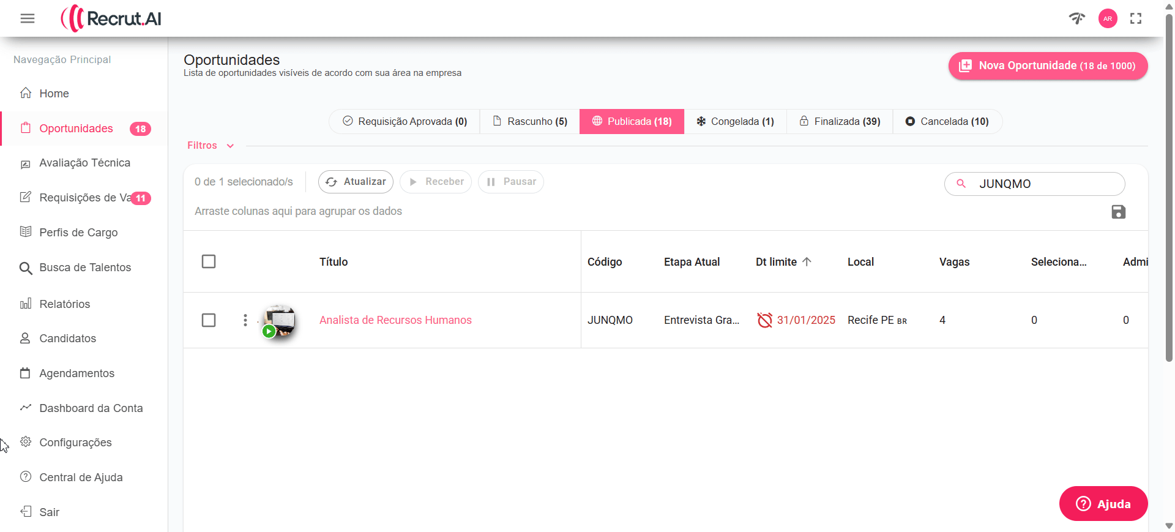Switch to the Finalizada tab
1175x532 pixels.
coord(840,121)
